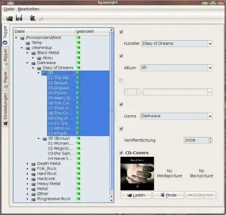Image resolution: width=226 pixels, height=215 pixels.
Task: Open the Künstler dropdown showing Diary of Dreams
Action: (x=177, y=43)
